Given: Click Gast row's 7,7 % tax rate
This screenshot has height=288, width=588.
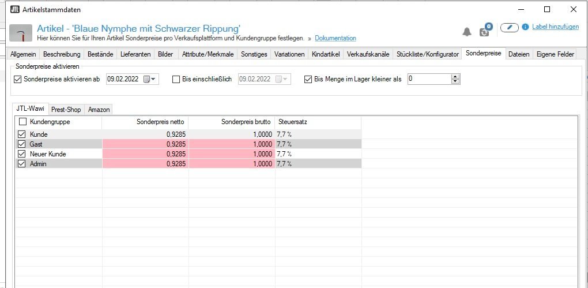Looking at the screenshot, I should point(284,144).
